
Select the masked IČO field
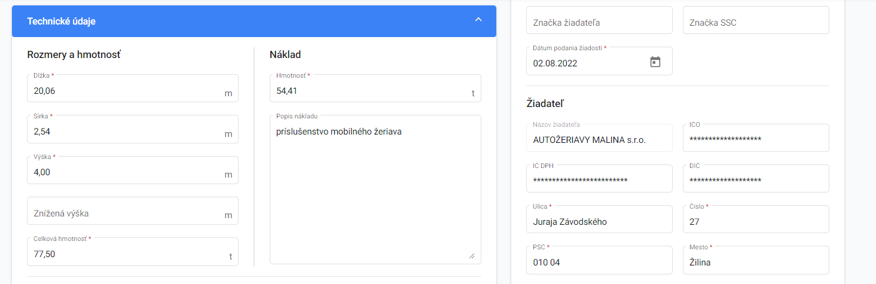756,138
